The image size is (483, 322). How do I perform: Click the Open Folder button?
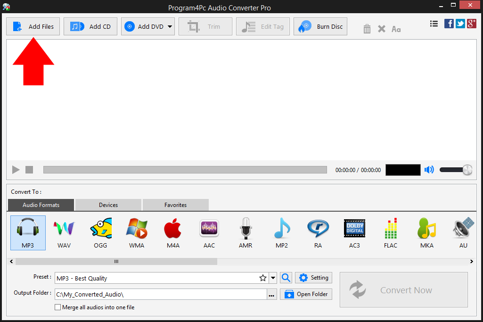(306, 294)
